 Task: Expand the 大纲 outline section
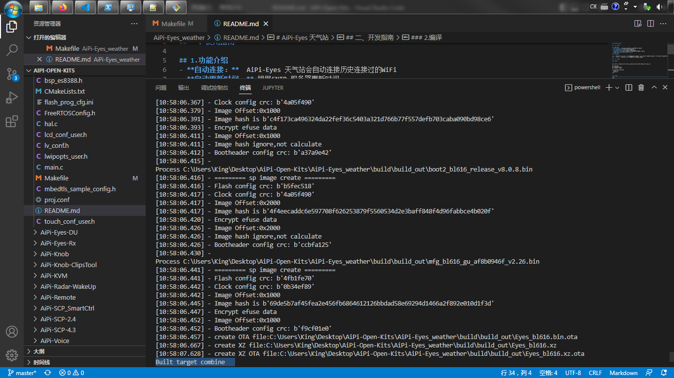(84, 351)
